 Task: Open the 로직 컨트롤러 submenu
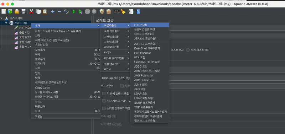click(115, 31)
